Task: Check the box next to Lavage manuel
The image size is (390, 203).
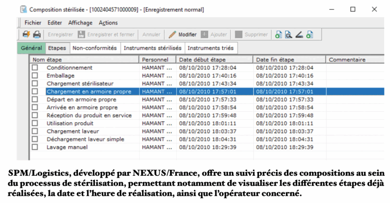Action: click(x=35, y=147)
